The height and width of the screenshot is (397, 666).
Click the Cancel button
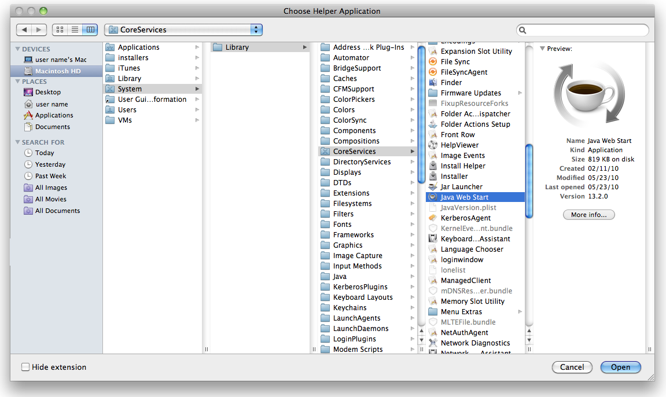click(x=572, y=367)
